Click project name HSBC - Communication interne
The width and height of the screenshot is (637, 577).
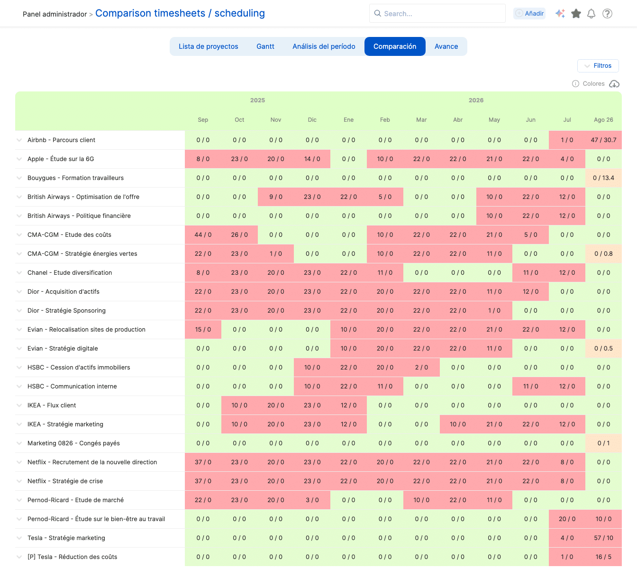(x=72, y=387)
